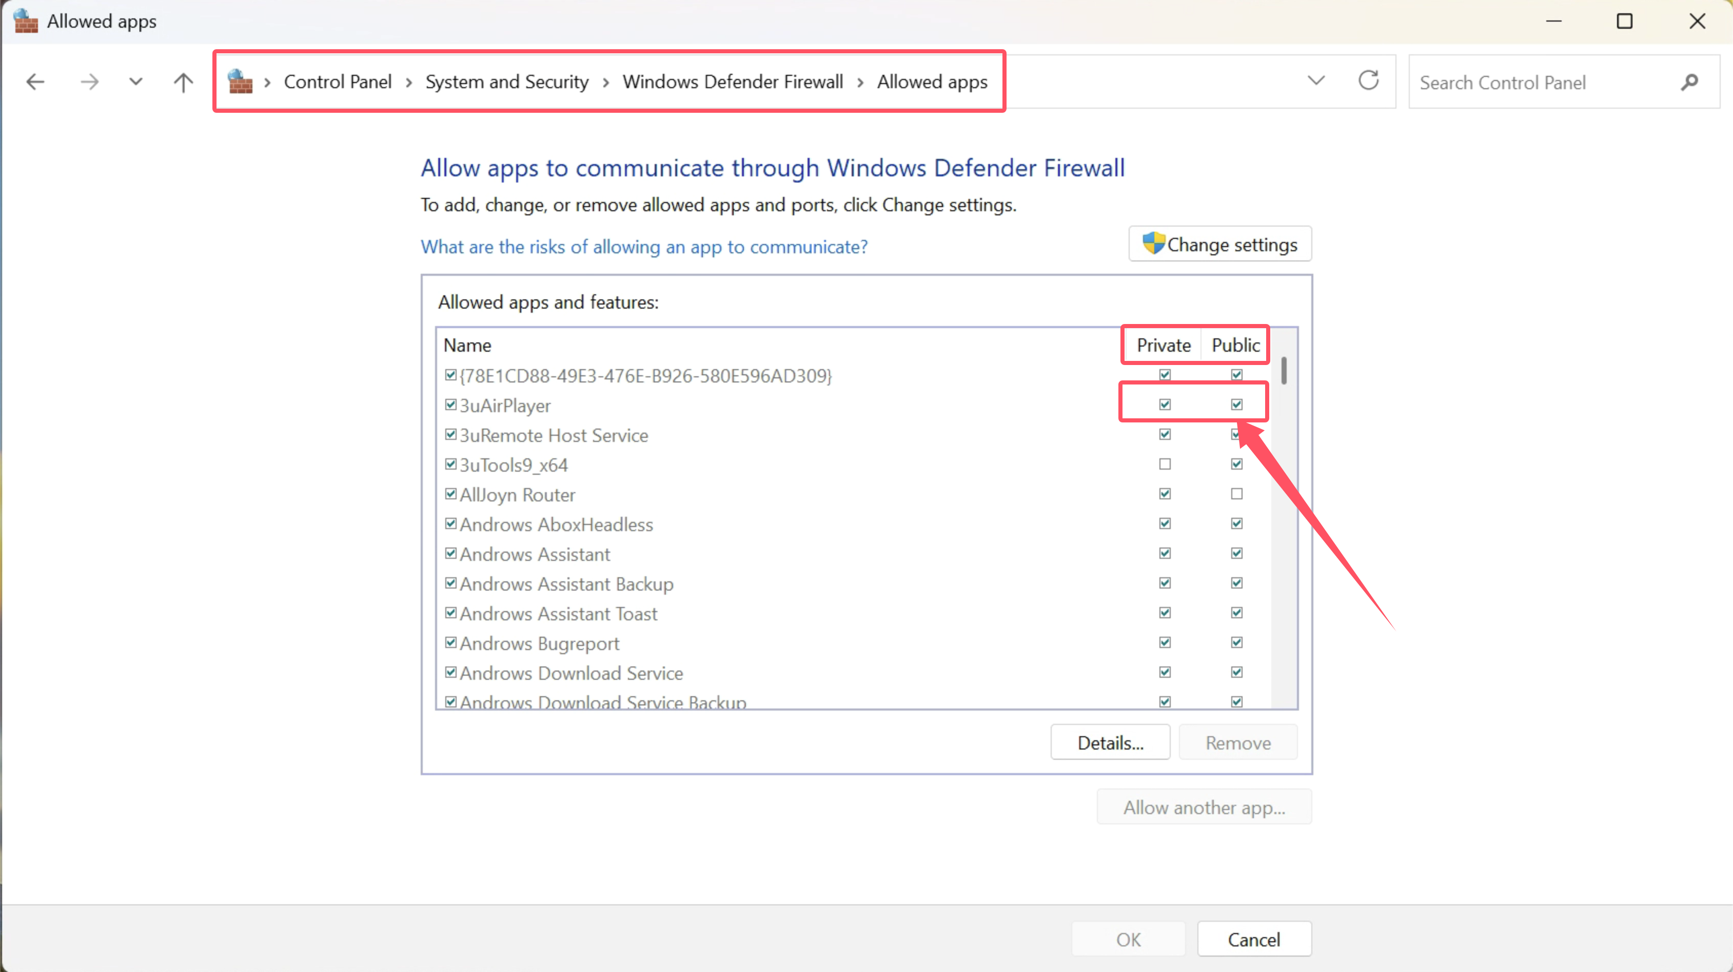Enable Public for AllJoyn Router

click(x=1236, y=493)
